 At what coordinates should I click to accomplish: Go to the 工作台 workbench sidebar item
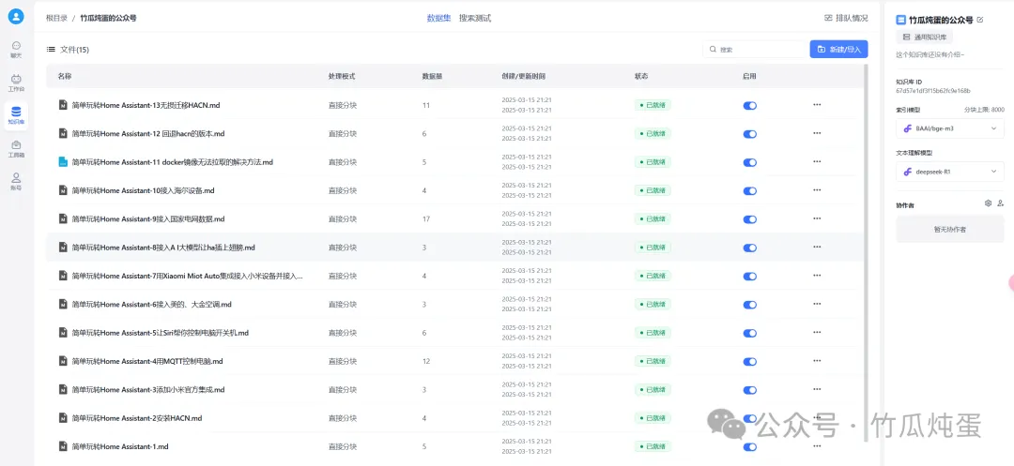tap(16, 83)
